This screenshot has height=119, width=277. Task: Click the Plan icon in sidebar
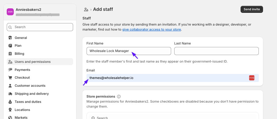10,46
